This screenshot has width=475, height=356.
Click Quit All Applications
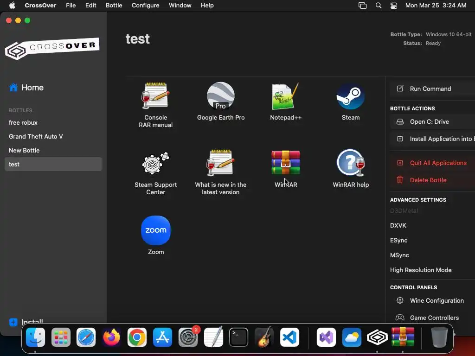(x=432, y=163)
